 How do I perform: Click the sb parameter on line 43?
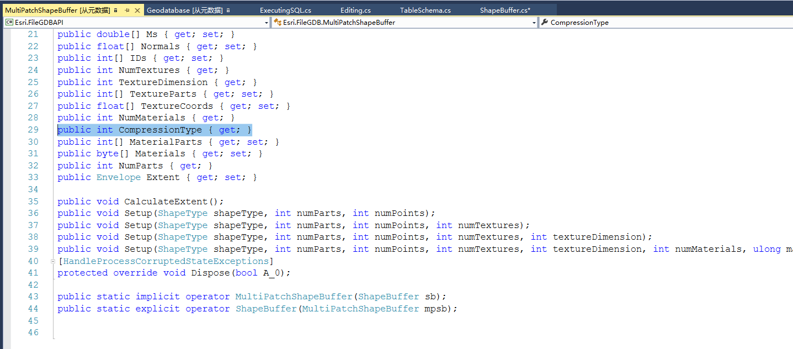[430, 297]
